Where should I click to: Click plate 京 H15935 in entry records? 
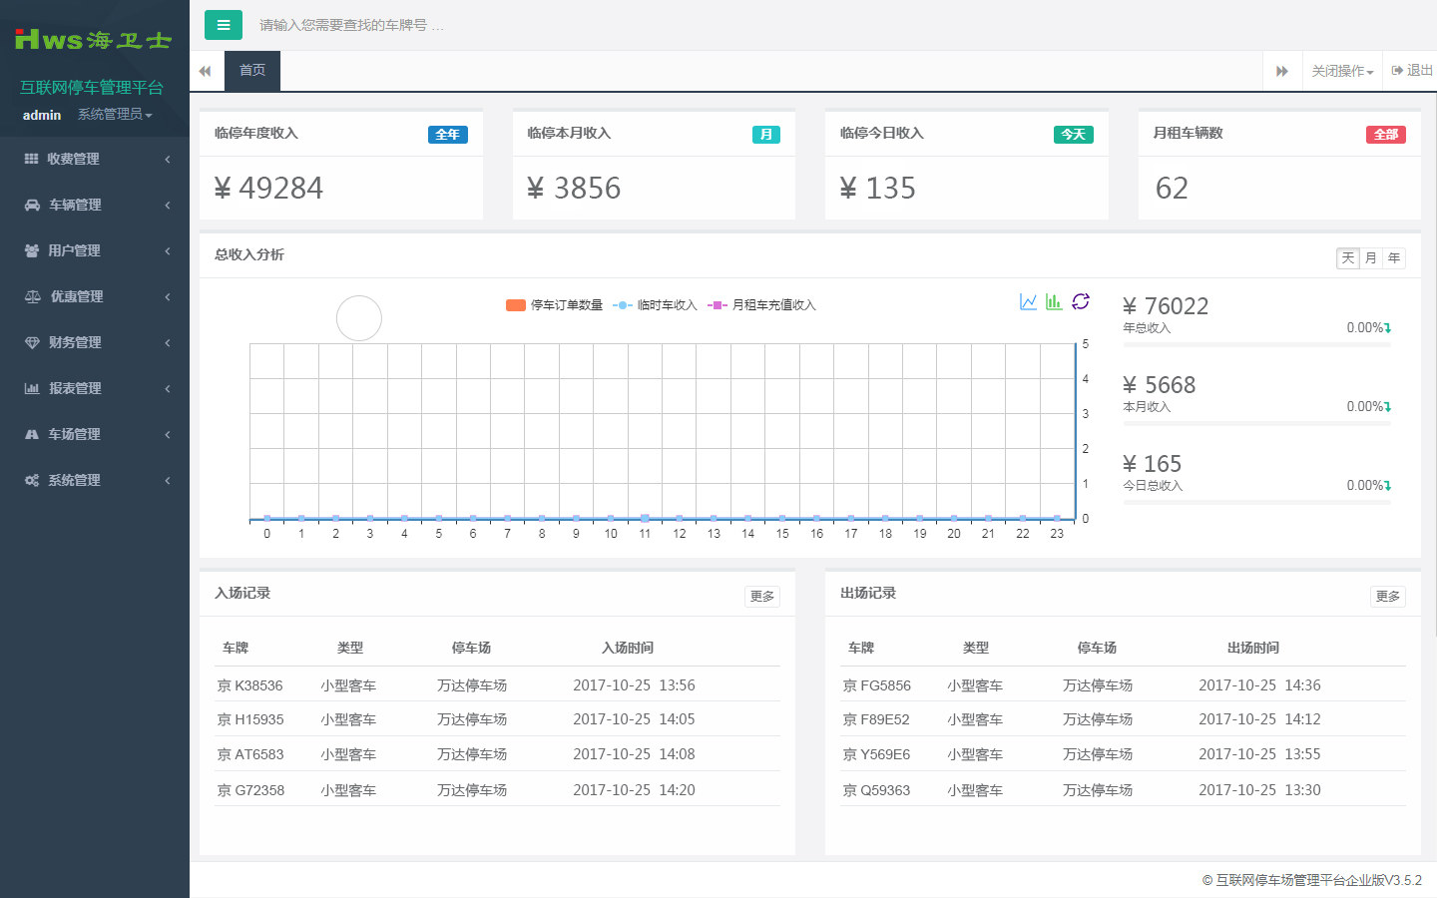tap(250, 719)
